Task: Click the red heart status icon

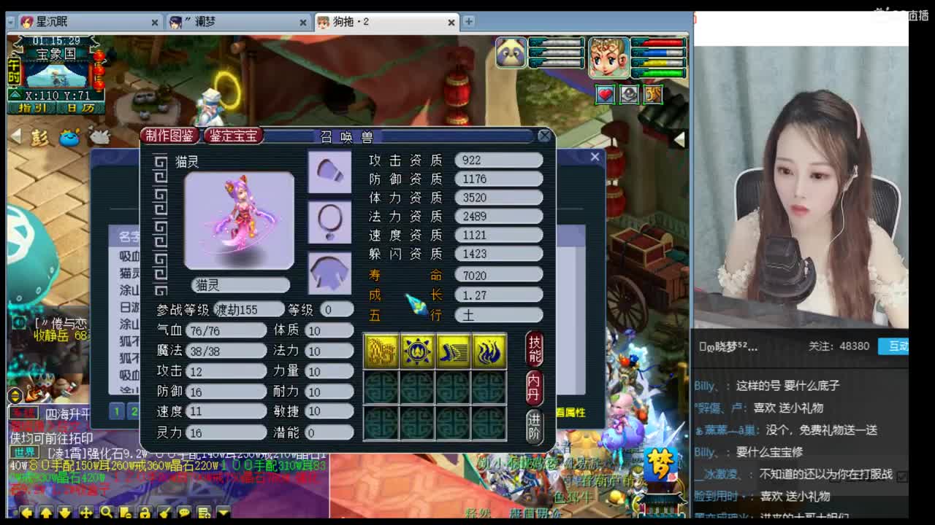Action: (605, 95)
